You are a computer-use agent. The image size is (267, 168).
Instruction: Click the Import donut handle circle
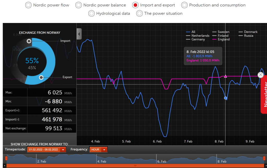click(x=29, y=41)
